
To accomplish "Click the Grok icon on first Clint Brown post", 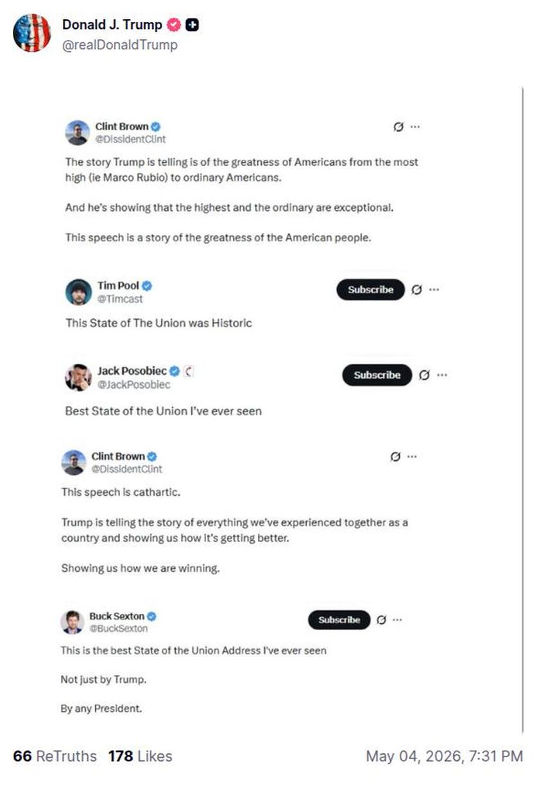I will coord(398,127).
